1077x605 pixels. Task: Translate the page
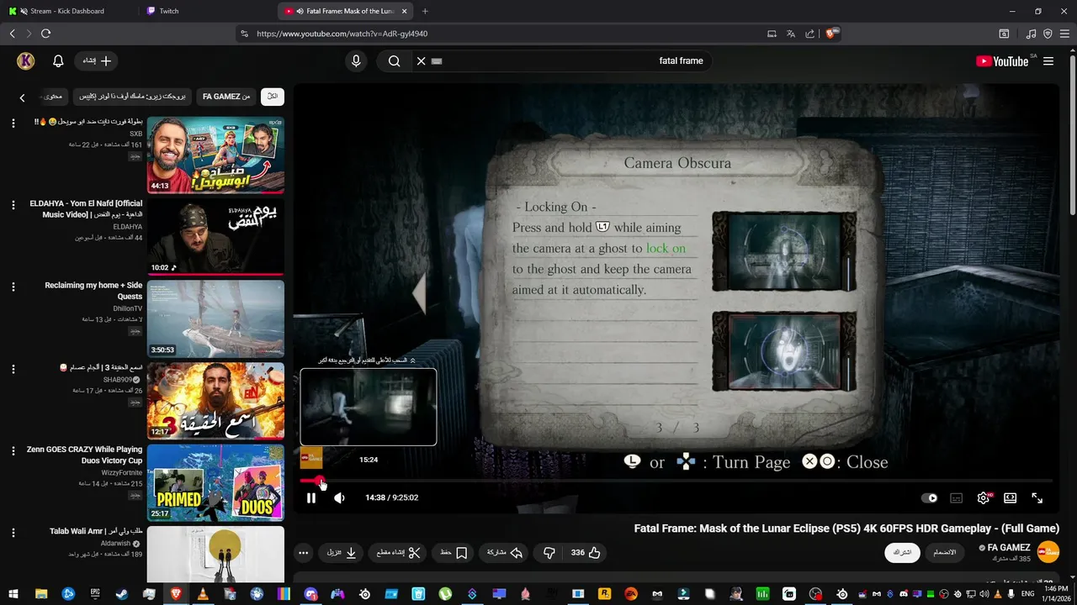790,34
